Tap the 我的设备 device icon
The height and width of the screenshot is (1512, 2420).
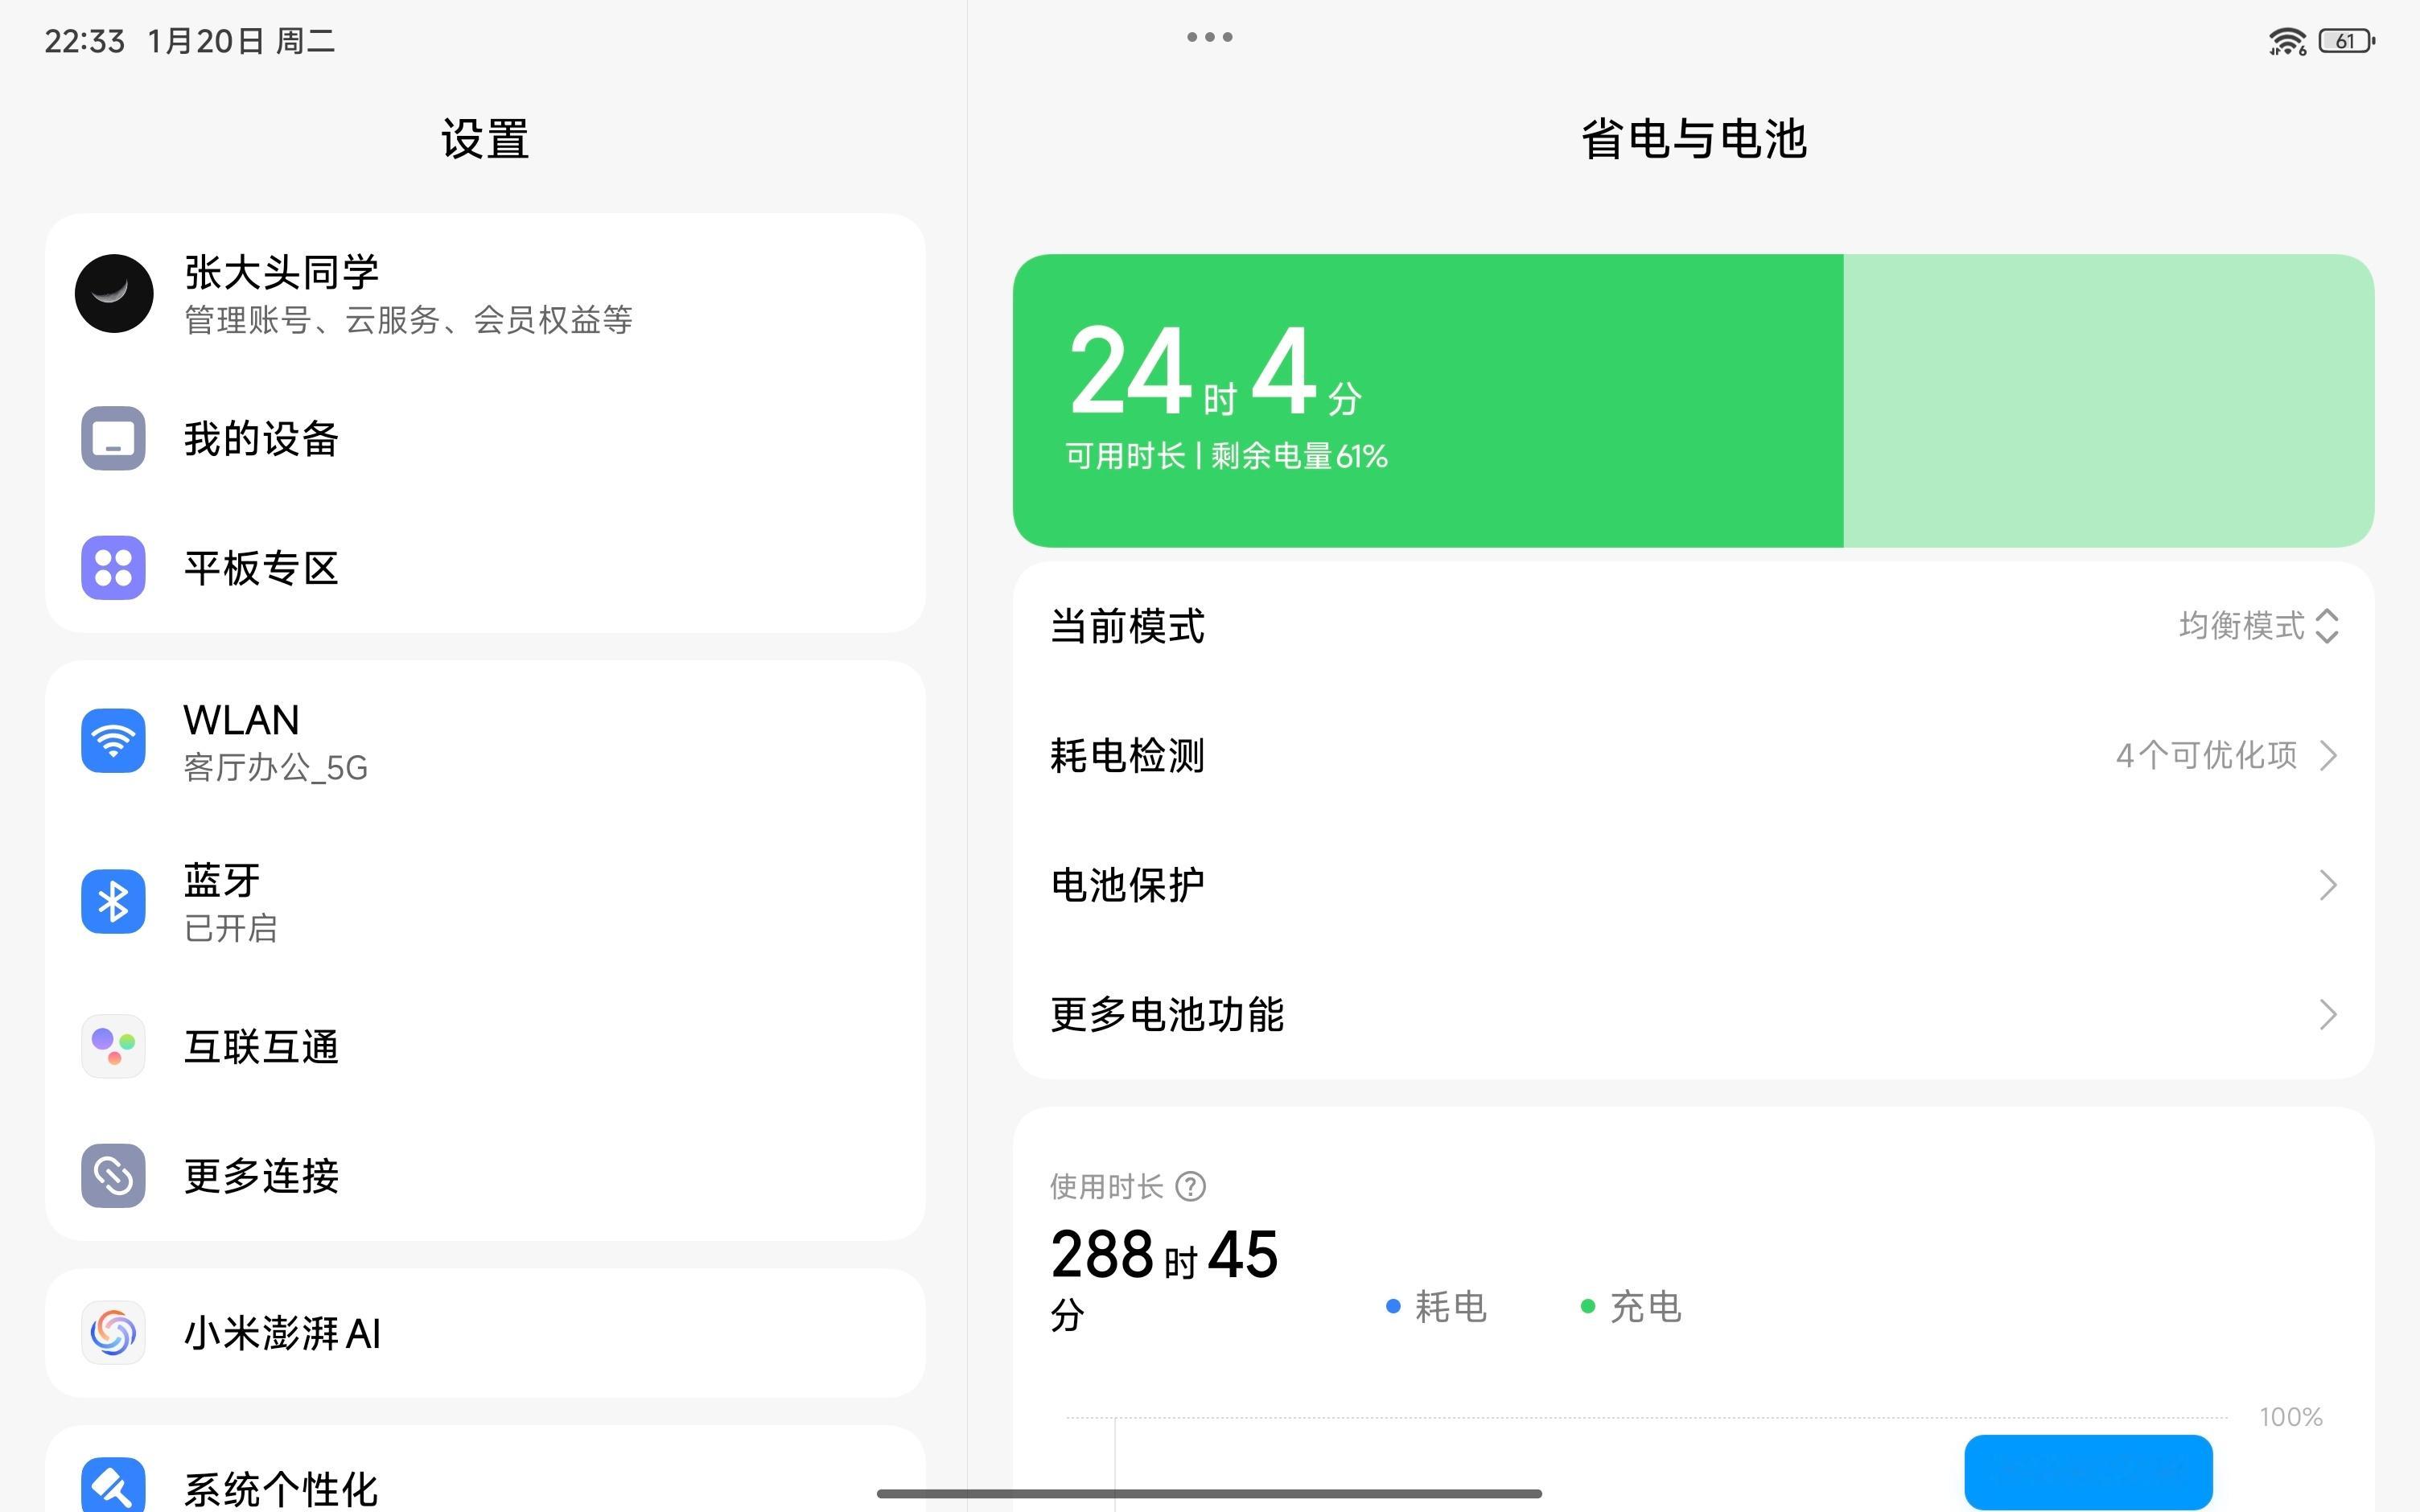[113, 438]
